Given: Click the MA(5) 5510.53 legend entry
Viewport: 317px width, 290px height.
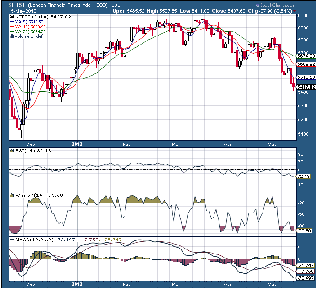Looking at the screenshot, I should (x=29, y=22).
